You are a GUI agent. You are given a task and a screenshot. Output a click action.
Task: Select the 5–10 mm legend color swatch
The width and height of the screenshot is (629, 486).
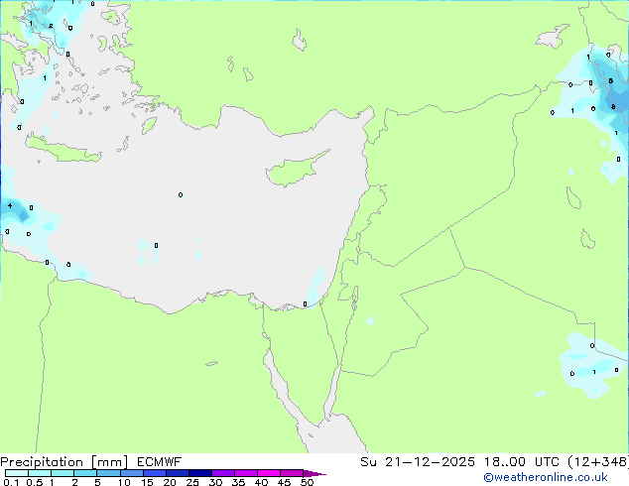[x=108, y=473]
